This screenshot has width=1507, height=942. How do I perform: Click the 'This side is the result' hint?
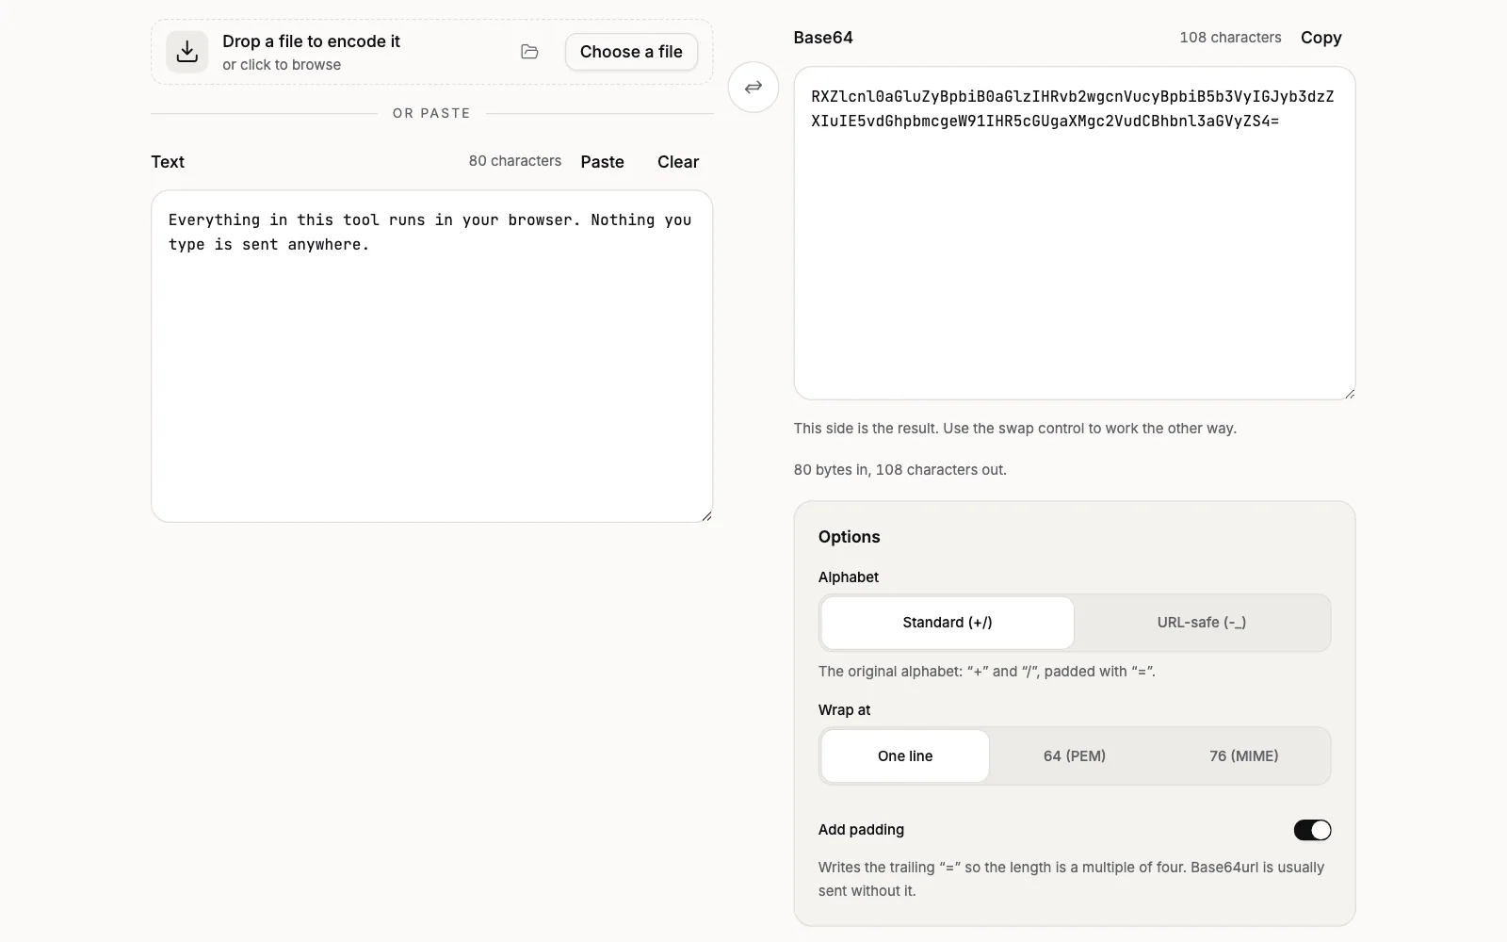click(1015, 429)
